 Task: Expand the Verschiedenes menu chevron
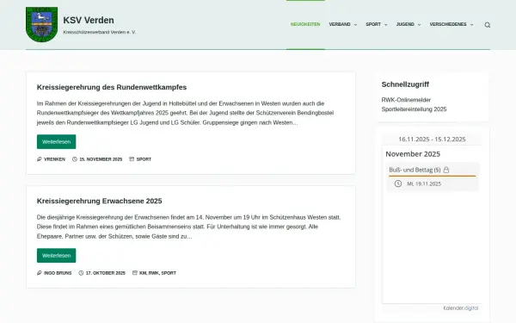[471, 25]
